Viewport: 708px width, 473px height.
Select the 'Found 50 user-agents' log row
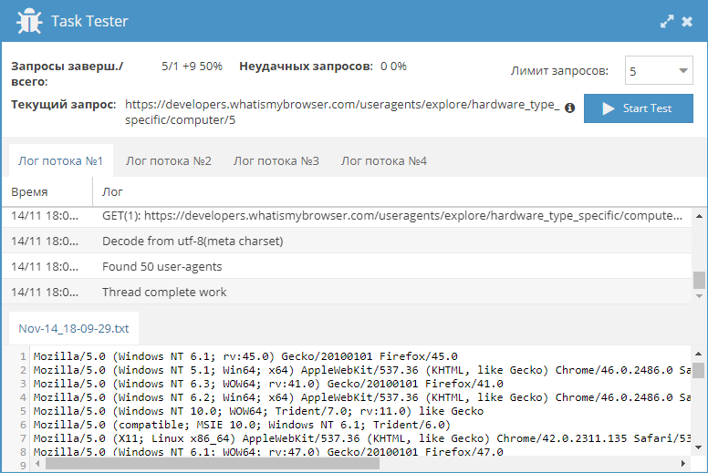coord(347,266)
